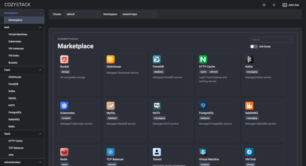Click the Kafka card icon
The width and height of the screenshot is (306, 166).
[x=249, y=59]
